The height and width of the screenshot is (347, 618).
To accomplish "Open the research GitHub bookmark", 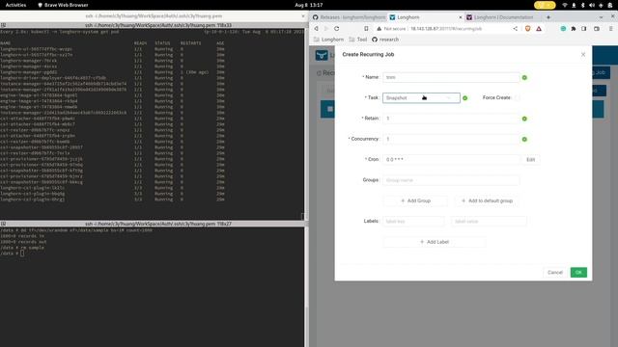I will point(385,40).
